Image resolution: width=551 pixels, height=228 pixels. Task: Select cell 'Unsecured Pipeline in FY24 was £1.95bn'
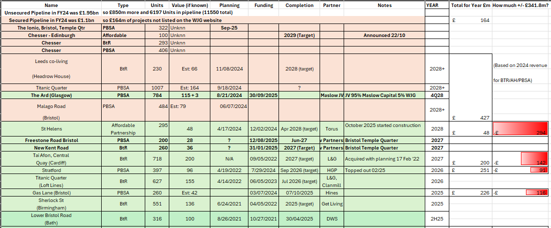pos(51,12)
